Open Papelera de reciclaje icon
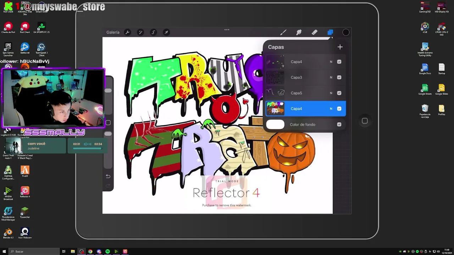Viewport: 454px width, 255px height. pyautogui.click(x=425, y=111)
